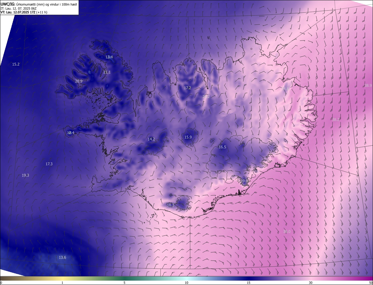The height and width of the screenshot is (285, 373).
Task: Click the 38.9 value label
Action: pos(368,85)
